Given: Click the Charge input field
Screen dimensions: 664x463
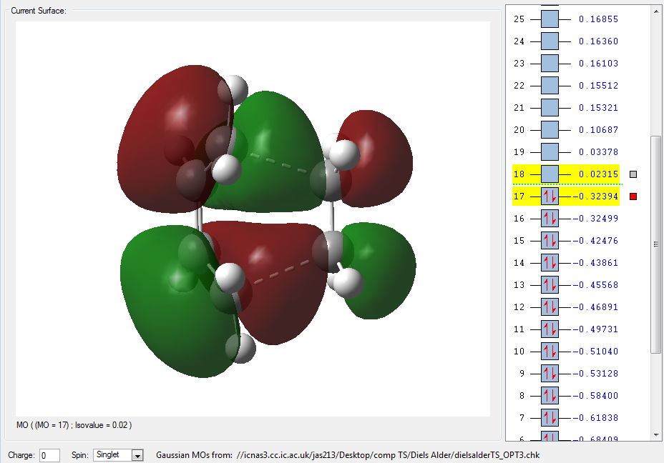Looking at the screenshot, I should click(49, 455).
